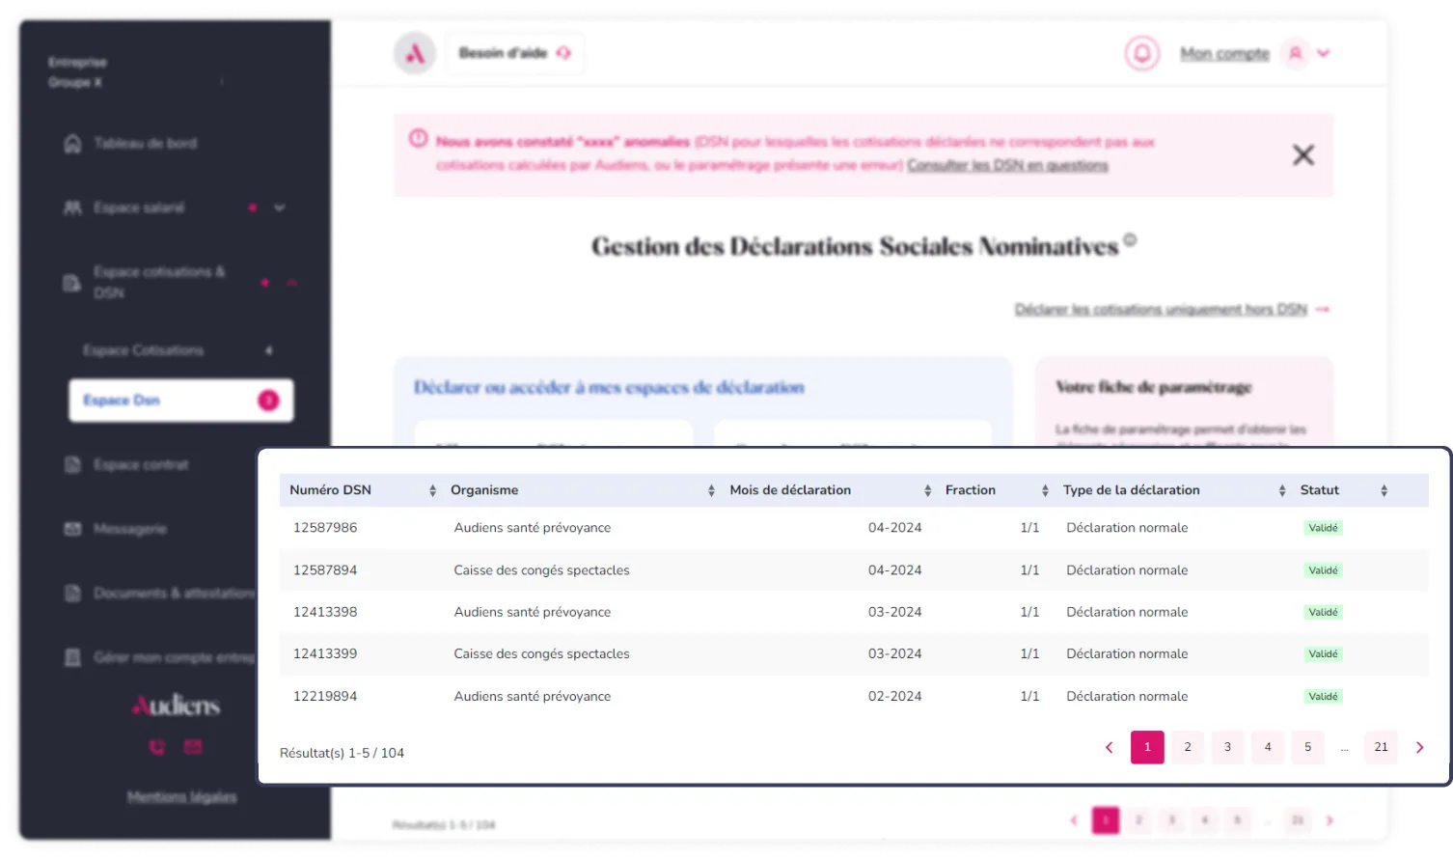Screen dimensions: 1453x859
Task: Sort the table by Statut
Action: 1384,490
